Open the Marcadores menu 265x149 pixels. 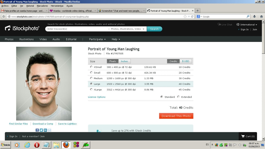coord(42,6)
